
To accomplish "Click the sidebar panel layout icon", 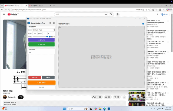I will point(54,23).
